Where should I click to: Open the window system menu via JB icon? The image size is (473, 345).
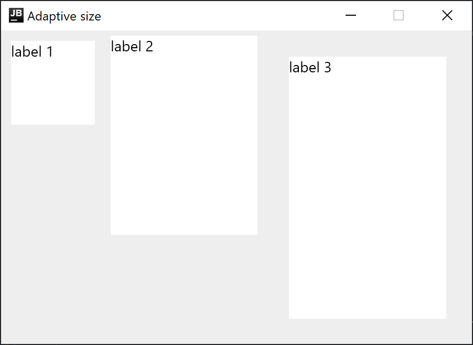pos(16,15)
